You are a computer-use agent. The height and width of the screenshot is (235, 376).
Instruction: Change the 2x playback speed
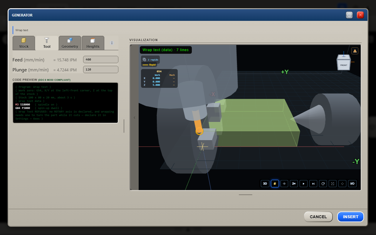pos(294,184)
